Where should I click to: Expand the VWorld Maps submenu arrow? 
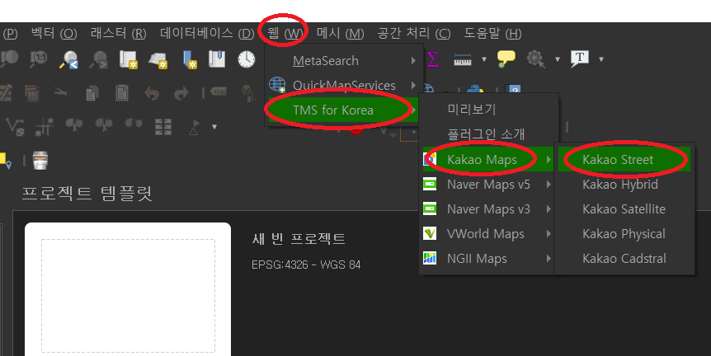(x=549, y=234)
